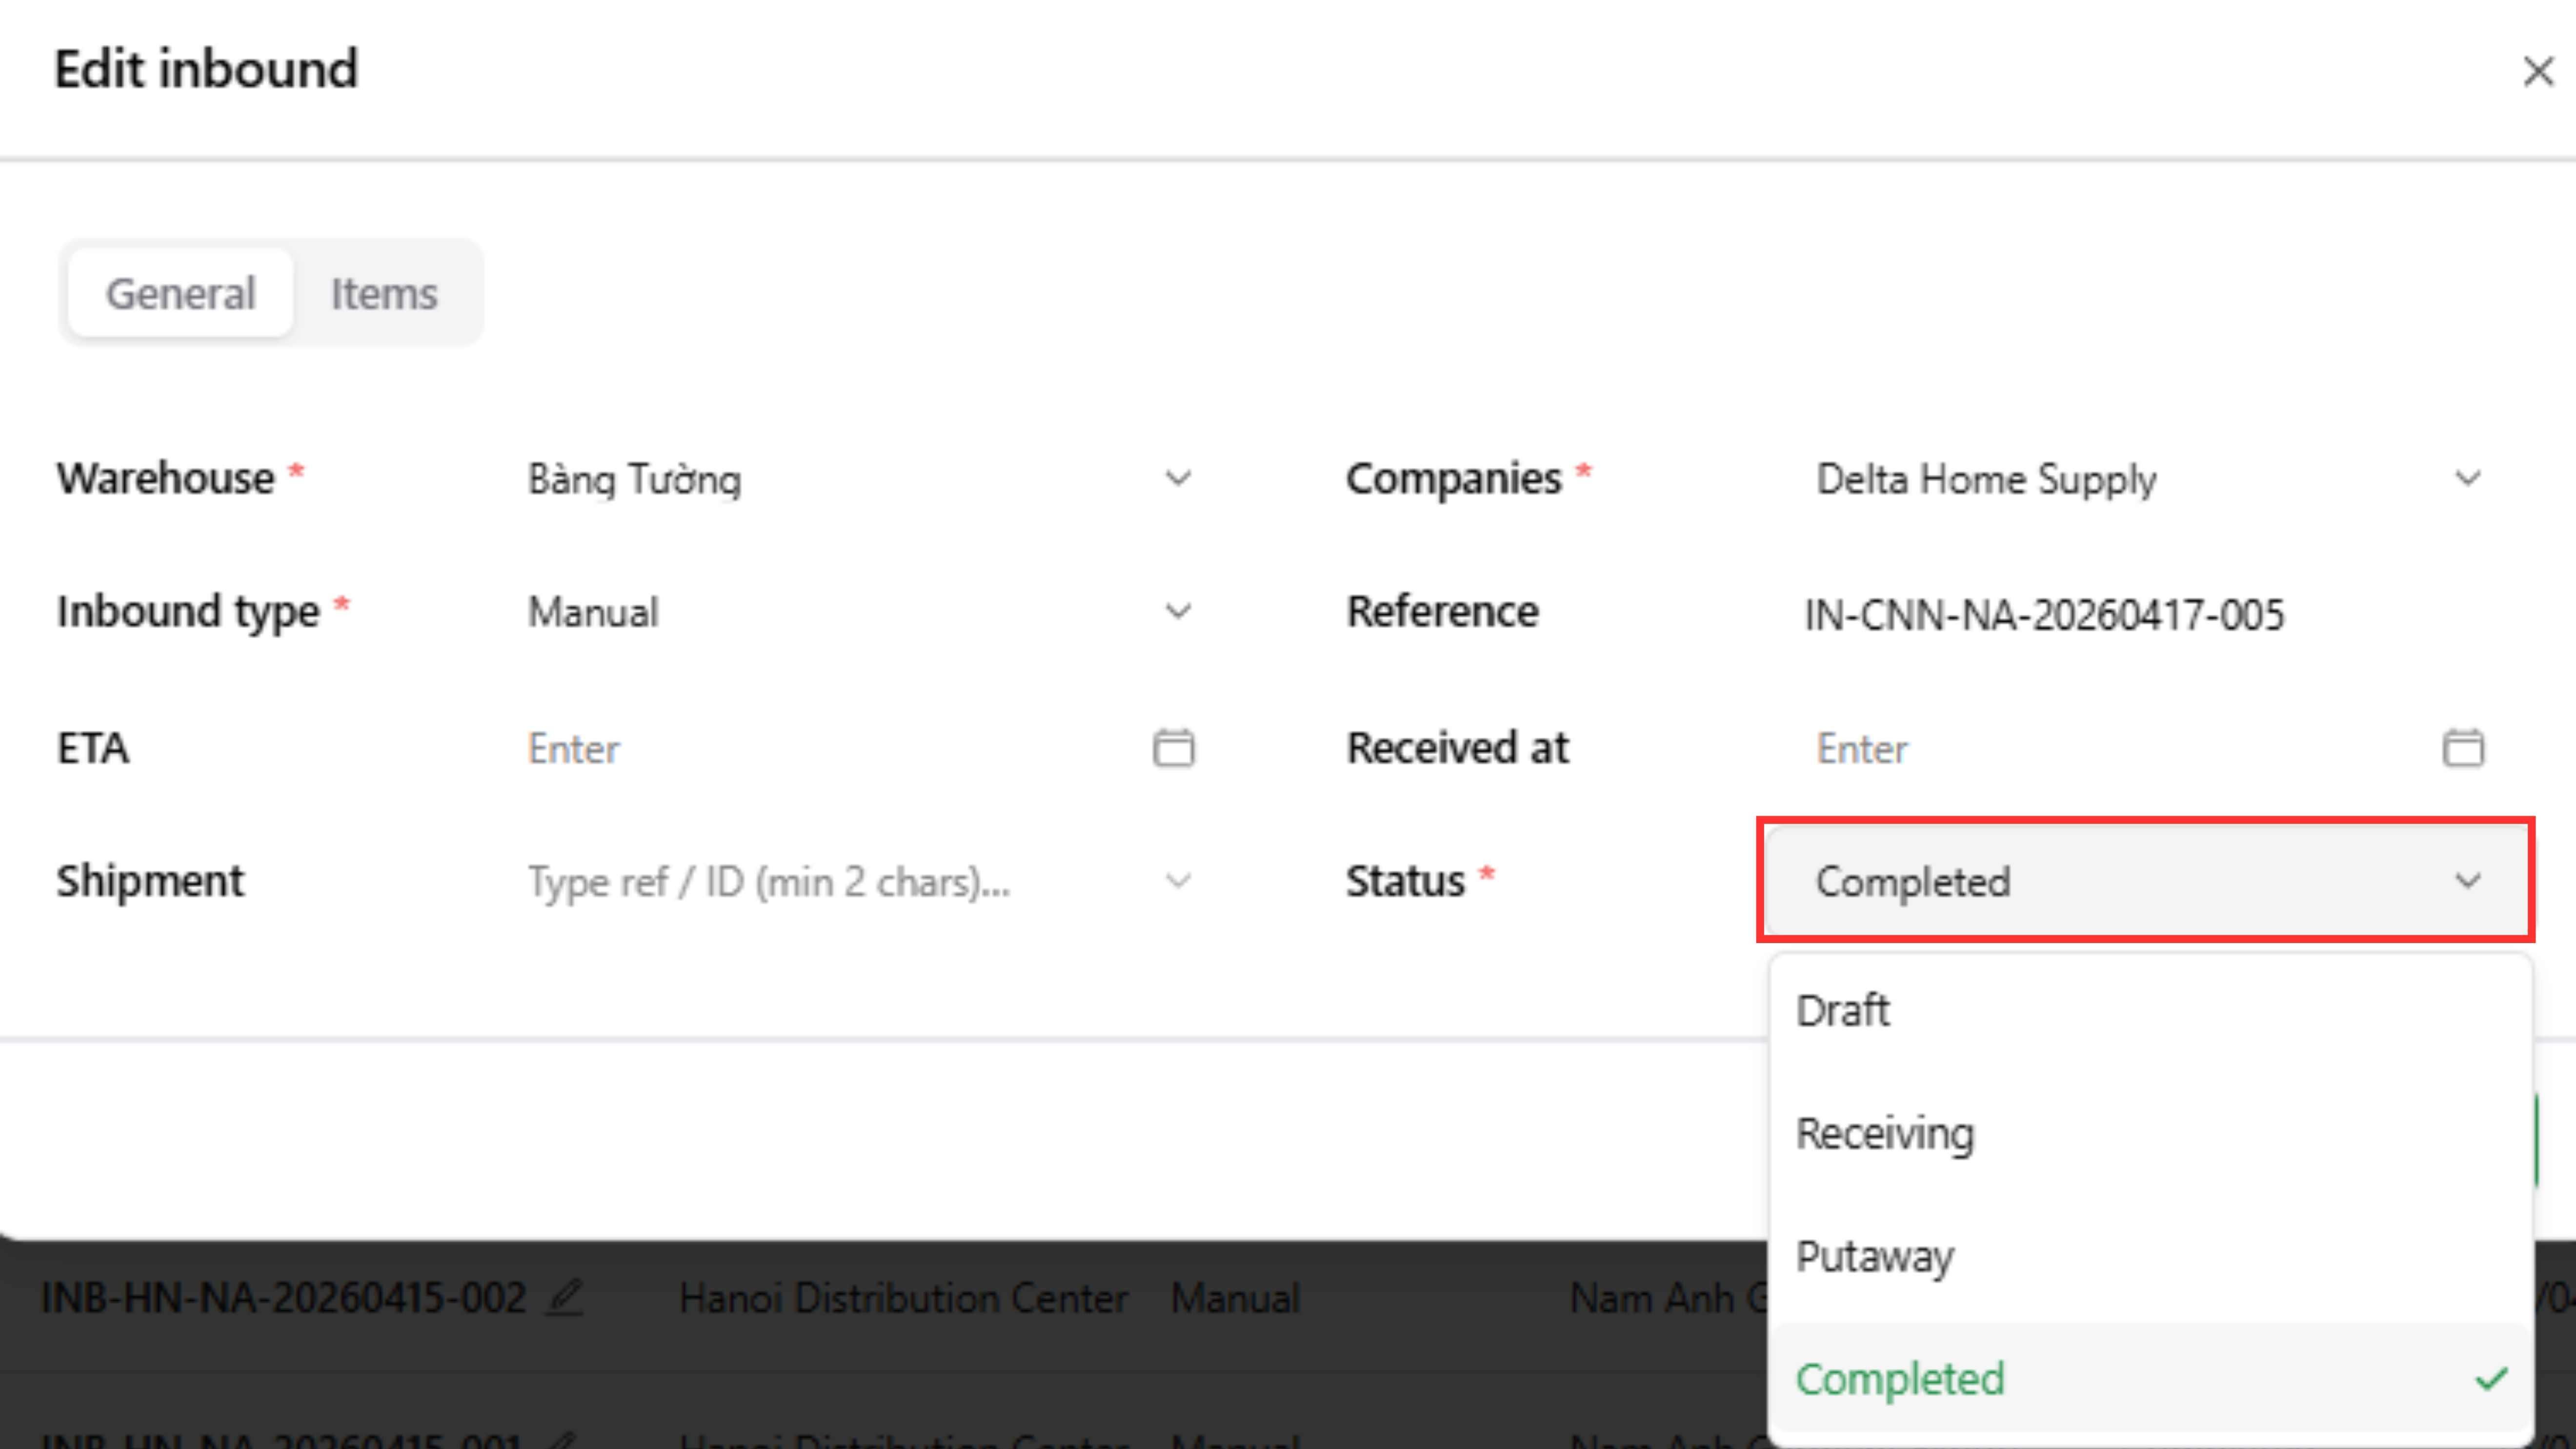Select the General tab

(181, 294)
